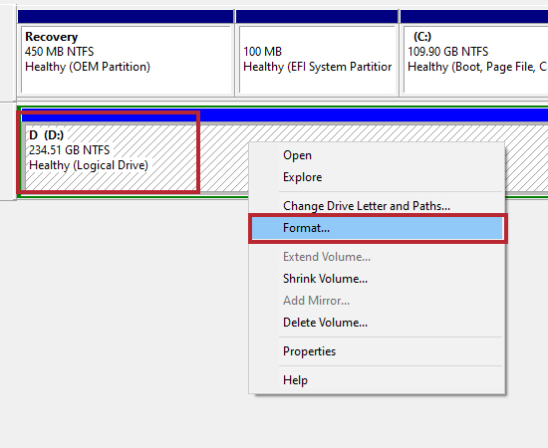Click dark blue bar above C: partition
This screenshot has height=448, width=548.
coord(474,16)
